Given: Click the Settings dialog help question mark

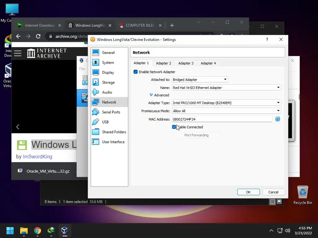Looking at the screenshot, I should (x=267, y=39).
